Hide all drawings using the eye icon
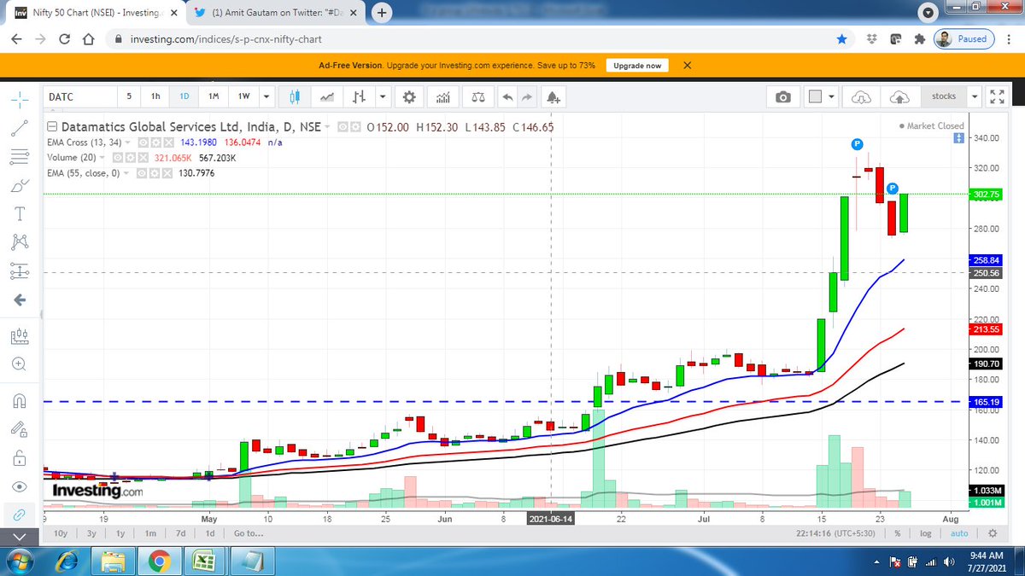Screen dimensions: 1025x576 [x=19, y=486]
